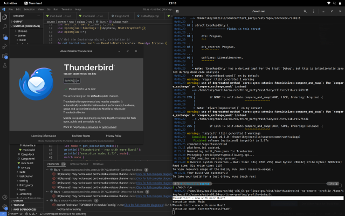Open the Manage gear icon in VS Code
This screenshot has width=345, height=216.
pos(5,207)
